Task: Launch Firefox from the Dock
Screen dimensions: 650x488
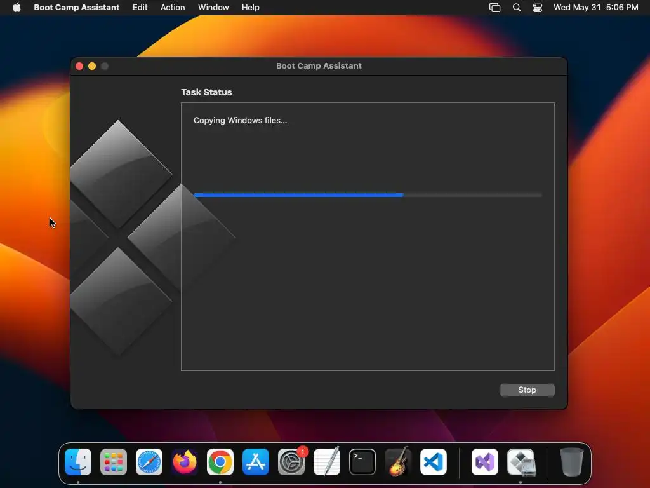Action: 185,462
